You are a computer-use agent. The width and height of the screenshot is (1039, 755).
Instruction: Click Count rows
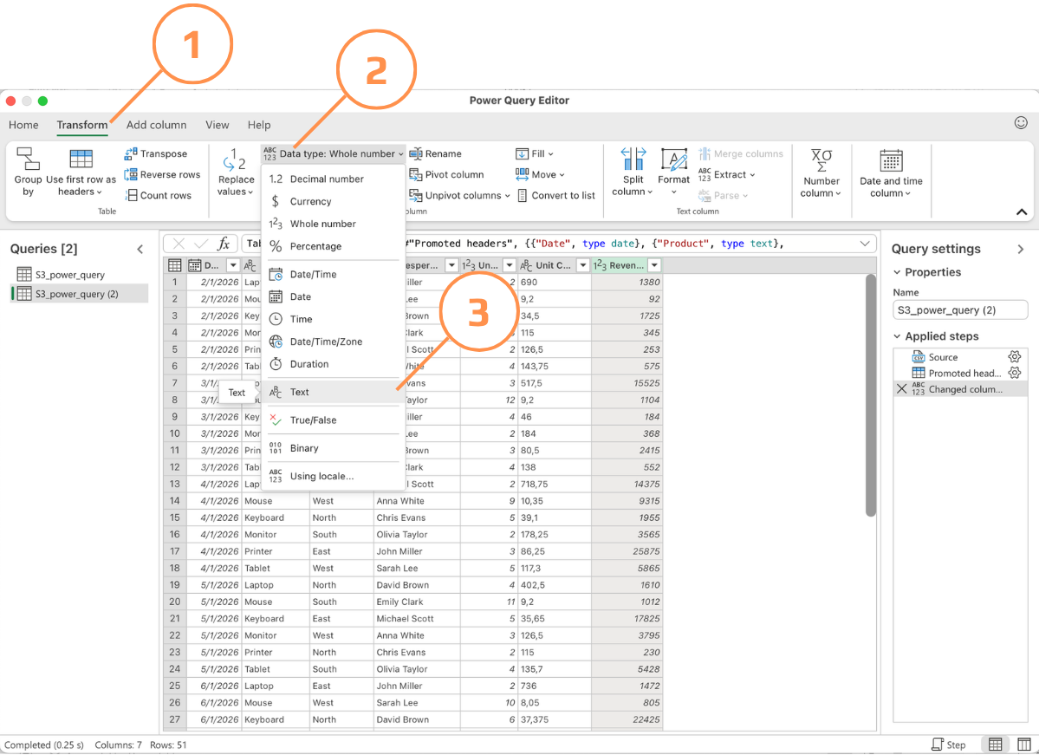point(158,196)
